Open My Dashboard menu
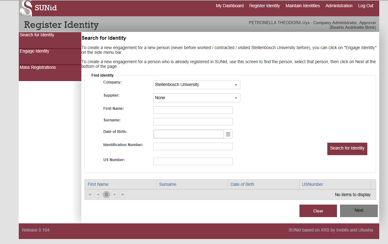388x244 pixels. coord(230,6)
